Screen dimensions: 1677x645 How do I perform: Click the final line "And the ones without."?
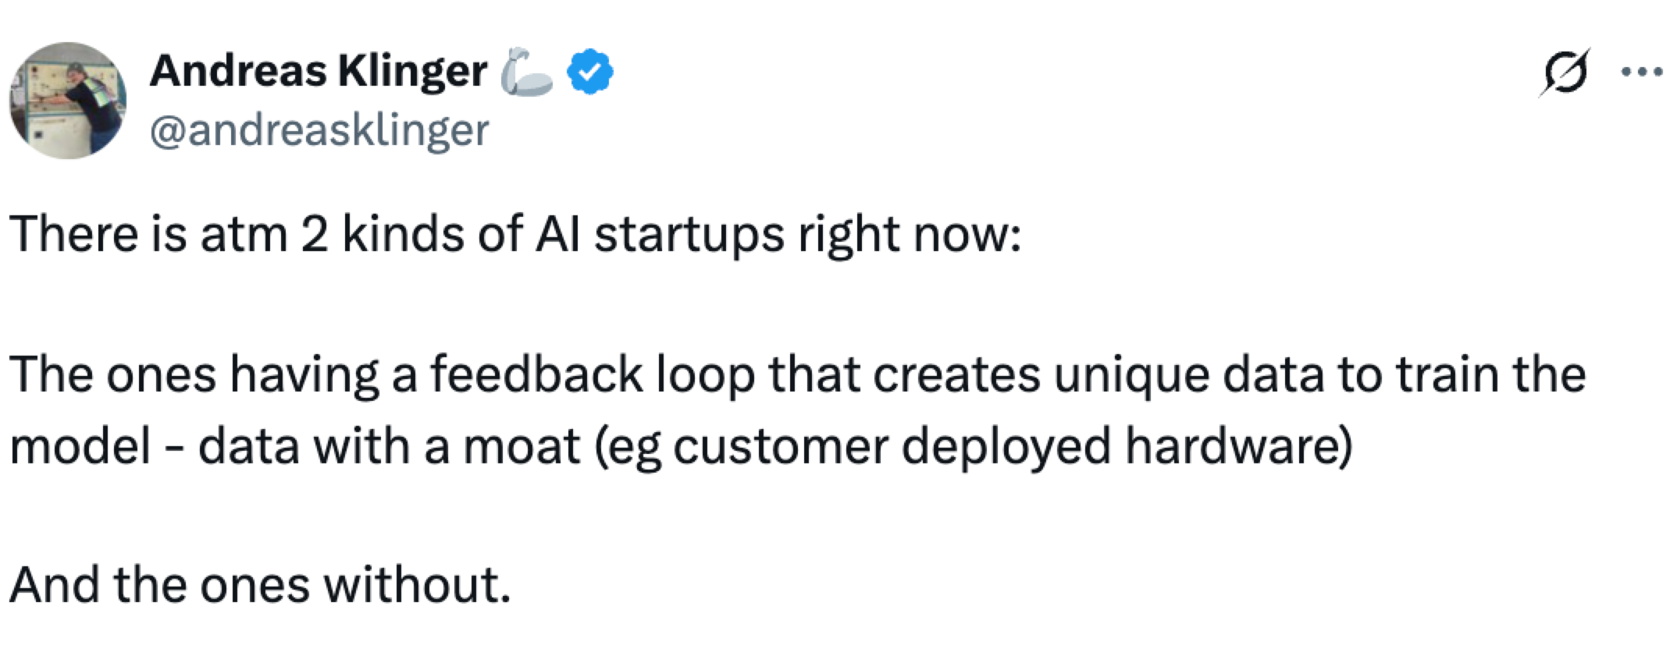260,585
